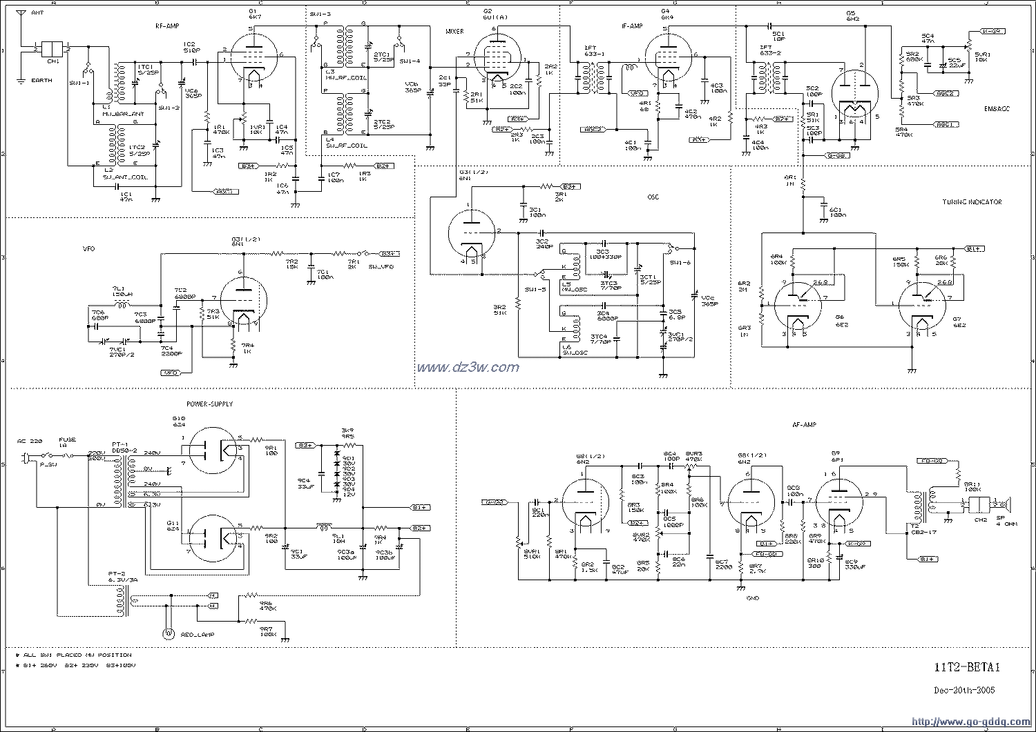Image resolution: width=1036 pixels, height=732 pixels.
Task: Toggle the SW1-1 band switch
Action: pos(86,70)
